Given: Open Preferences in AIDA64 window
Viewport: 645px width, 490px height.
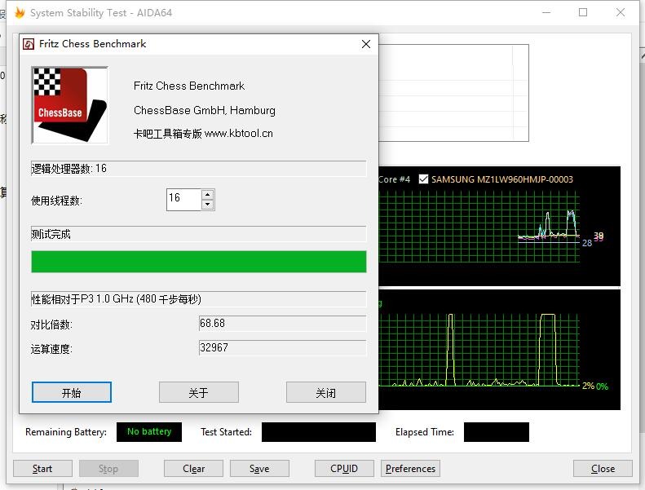Looking at the screenshot, I should coord(410,469).
